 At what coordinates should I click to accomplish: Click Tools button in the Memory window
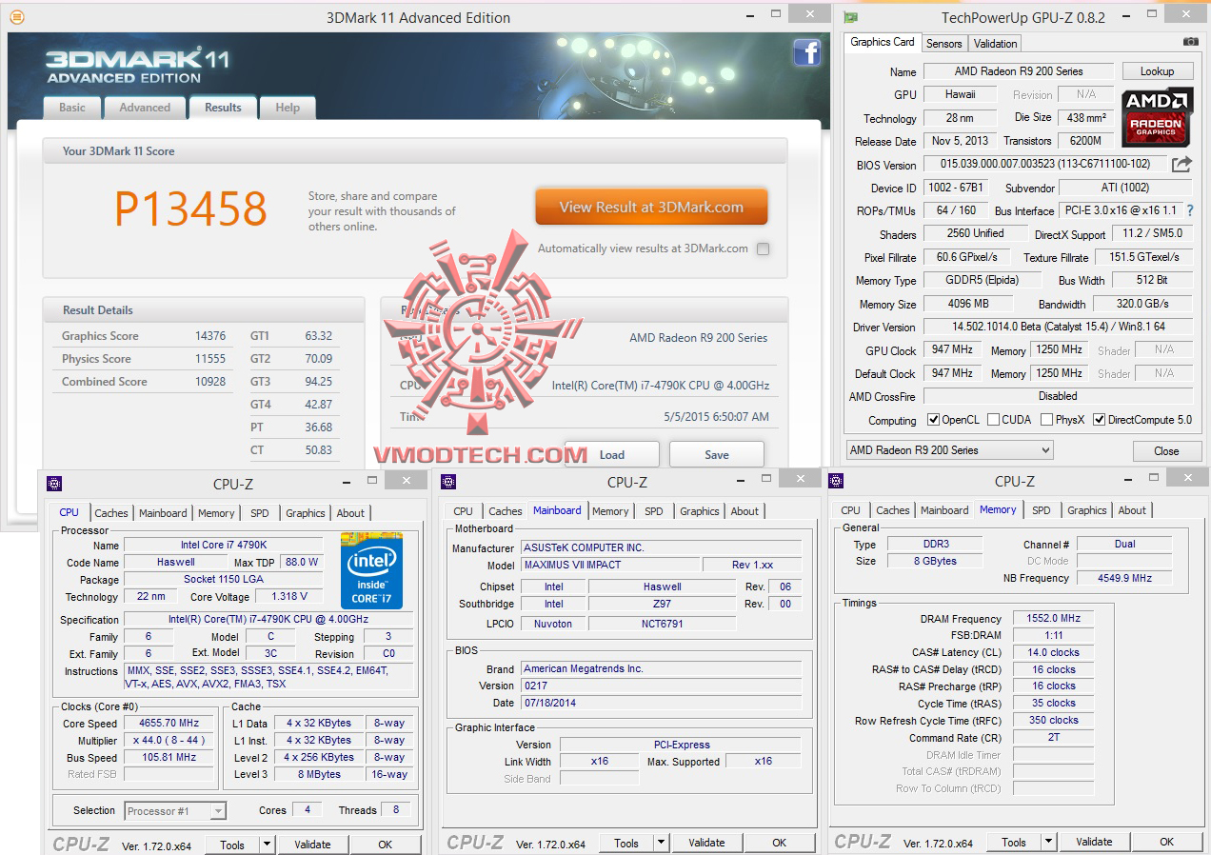(x=1014, y=842)
